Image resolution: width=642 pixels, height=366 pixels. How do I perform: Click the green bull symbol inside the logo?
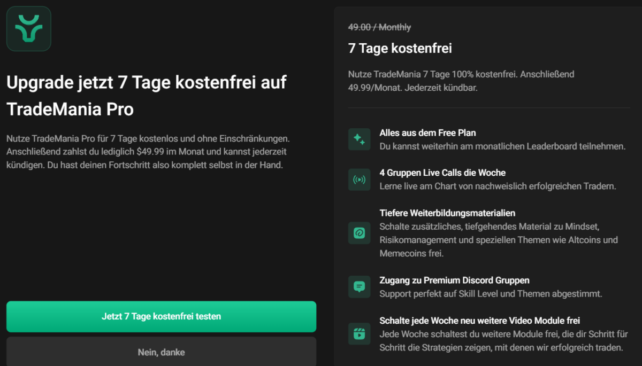(x=28, y=28)
